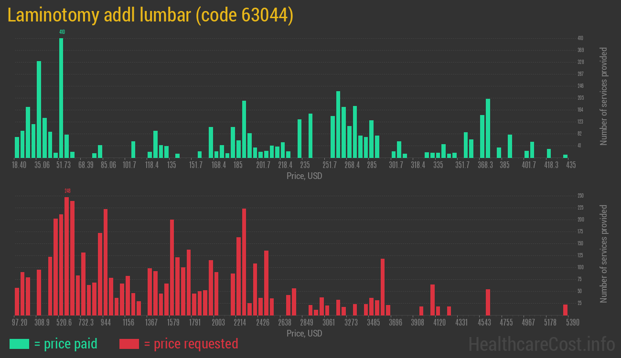Click the rightmost red bar near 5390
The height and width of the screenshot is (358, 621).
point(565,310)
